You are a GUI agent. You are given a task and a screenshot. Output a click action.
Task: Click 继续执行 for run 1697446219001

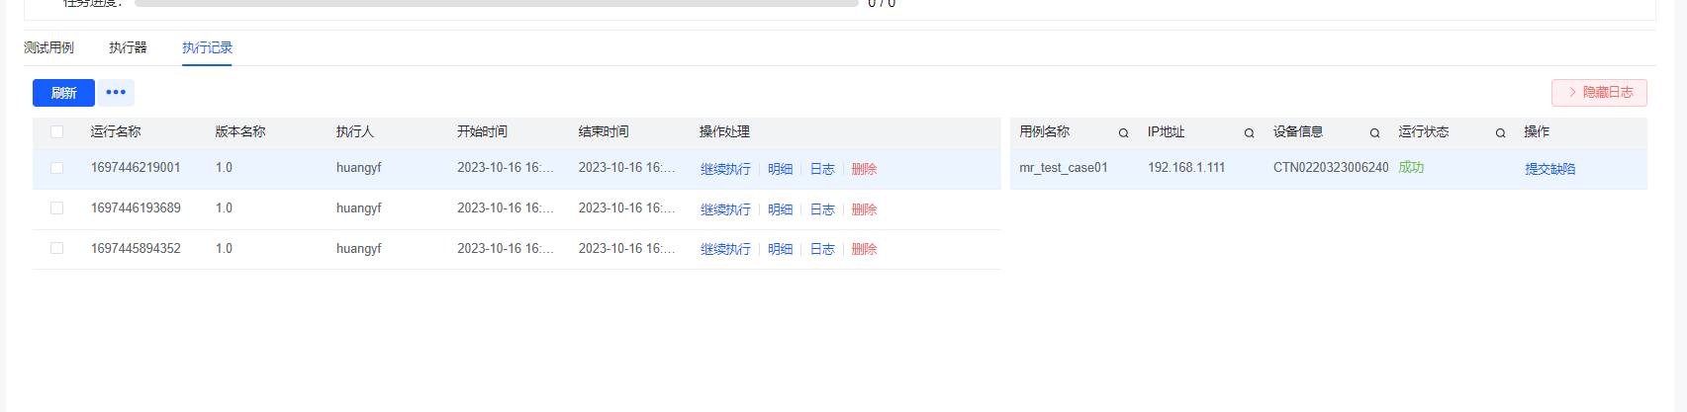[725, 169]
